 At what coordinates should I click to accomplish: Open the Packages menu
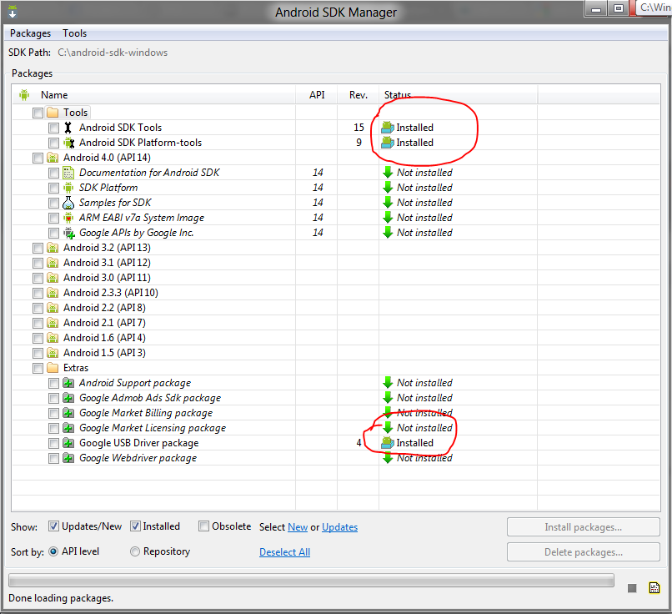click(30, 33)
